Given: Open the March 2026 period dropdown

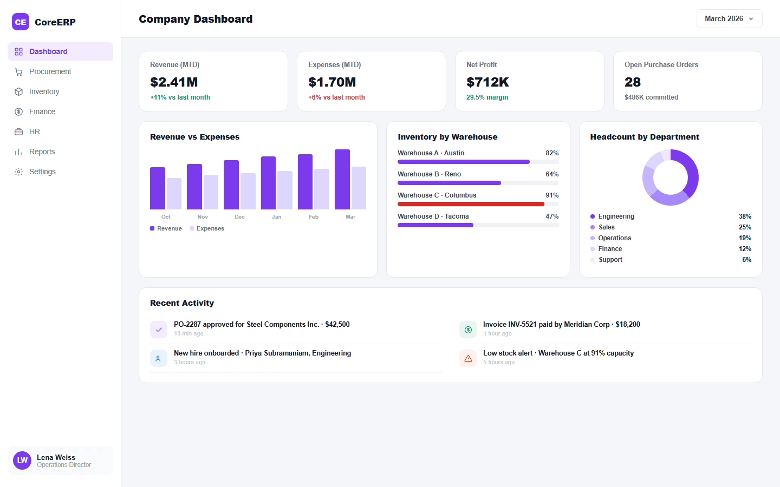Looking at the screenshot, I should (x=729, y=18).
